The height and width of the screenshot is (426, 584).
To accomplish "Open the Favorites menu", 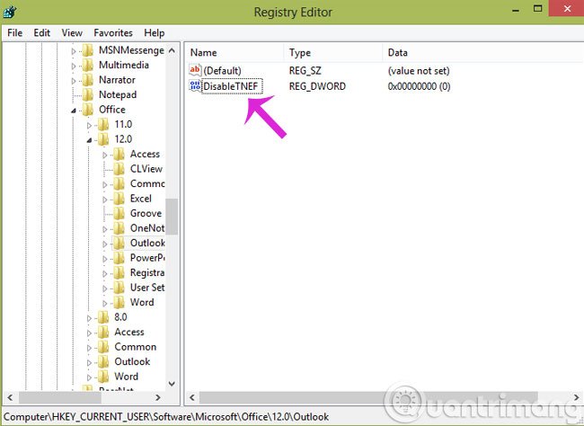I will pyautogui.click(x=113, y=32).
